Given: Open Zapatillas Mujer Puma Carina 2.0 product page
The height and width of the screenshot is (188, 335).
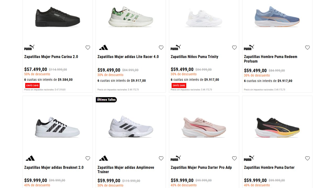Looking at the screenshot, I should (51, 57).
